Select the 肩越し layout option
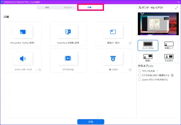Viewport: 181px width, 125px height. pyautogui.click(x=148, y=58)
